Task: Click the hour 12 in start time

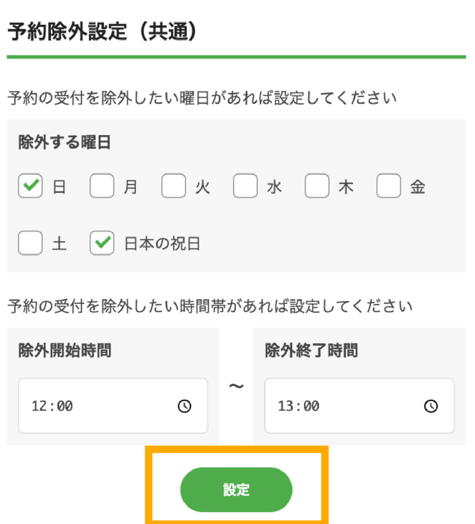Action: coord(39,406)
